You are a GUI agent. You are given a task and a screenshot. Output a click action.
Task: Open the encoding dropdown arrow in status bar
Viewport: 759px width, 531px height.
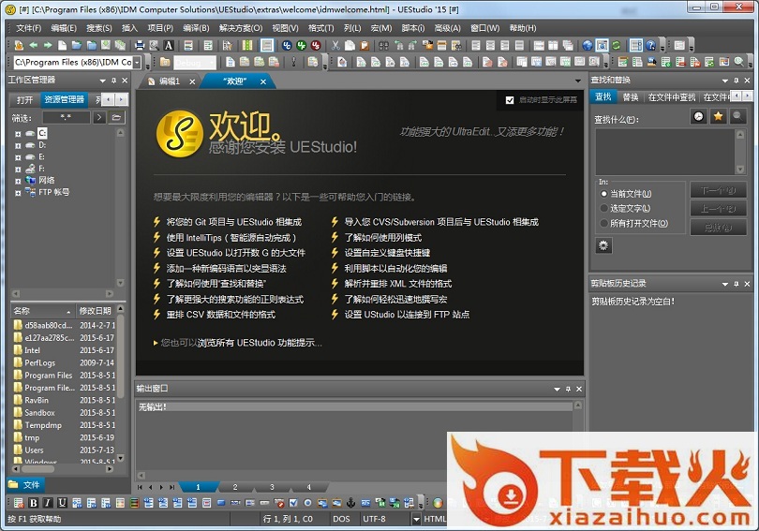click(416, 519)
